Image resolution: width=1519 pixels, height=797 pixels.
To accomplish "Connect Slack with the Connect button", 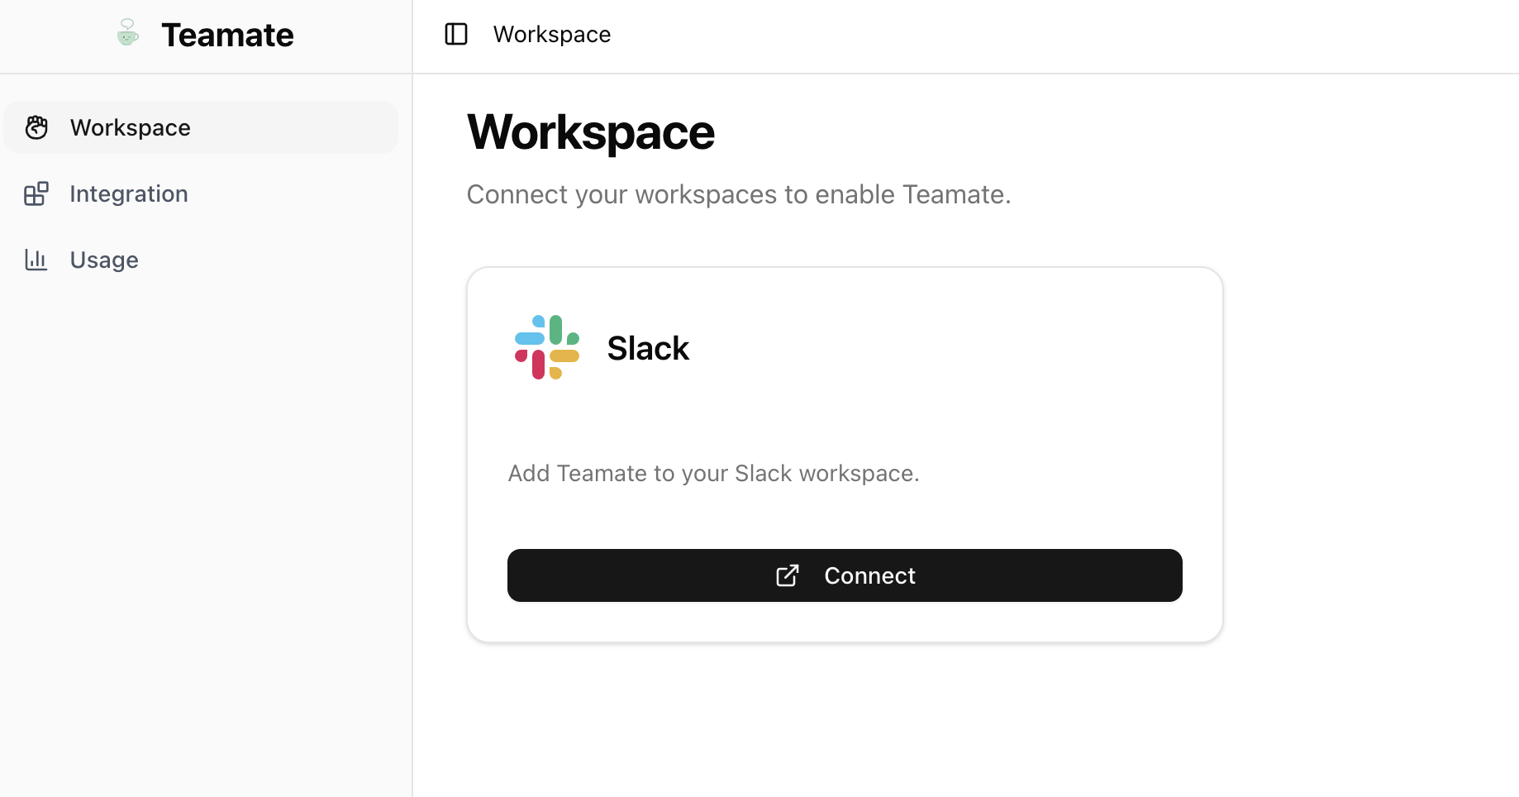I will coord(845,575).
